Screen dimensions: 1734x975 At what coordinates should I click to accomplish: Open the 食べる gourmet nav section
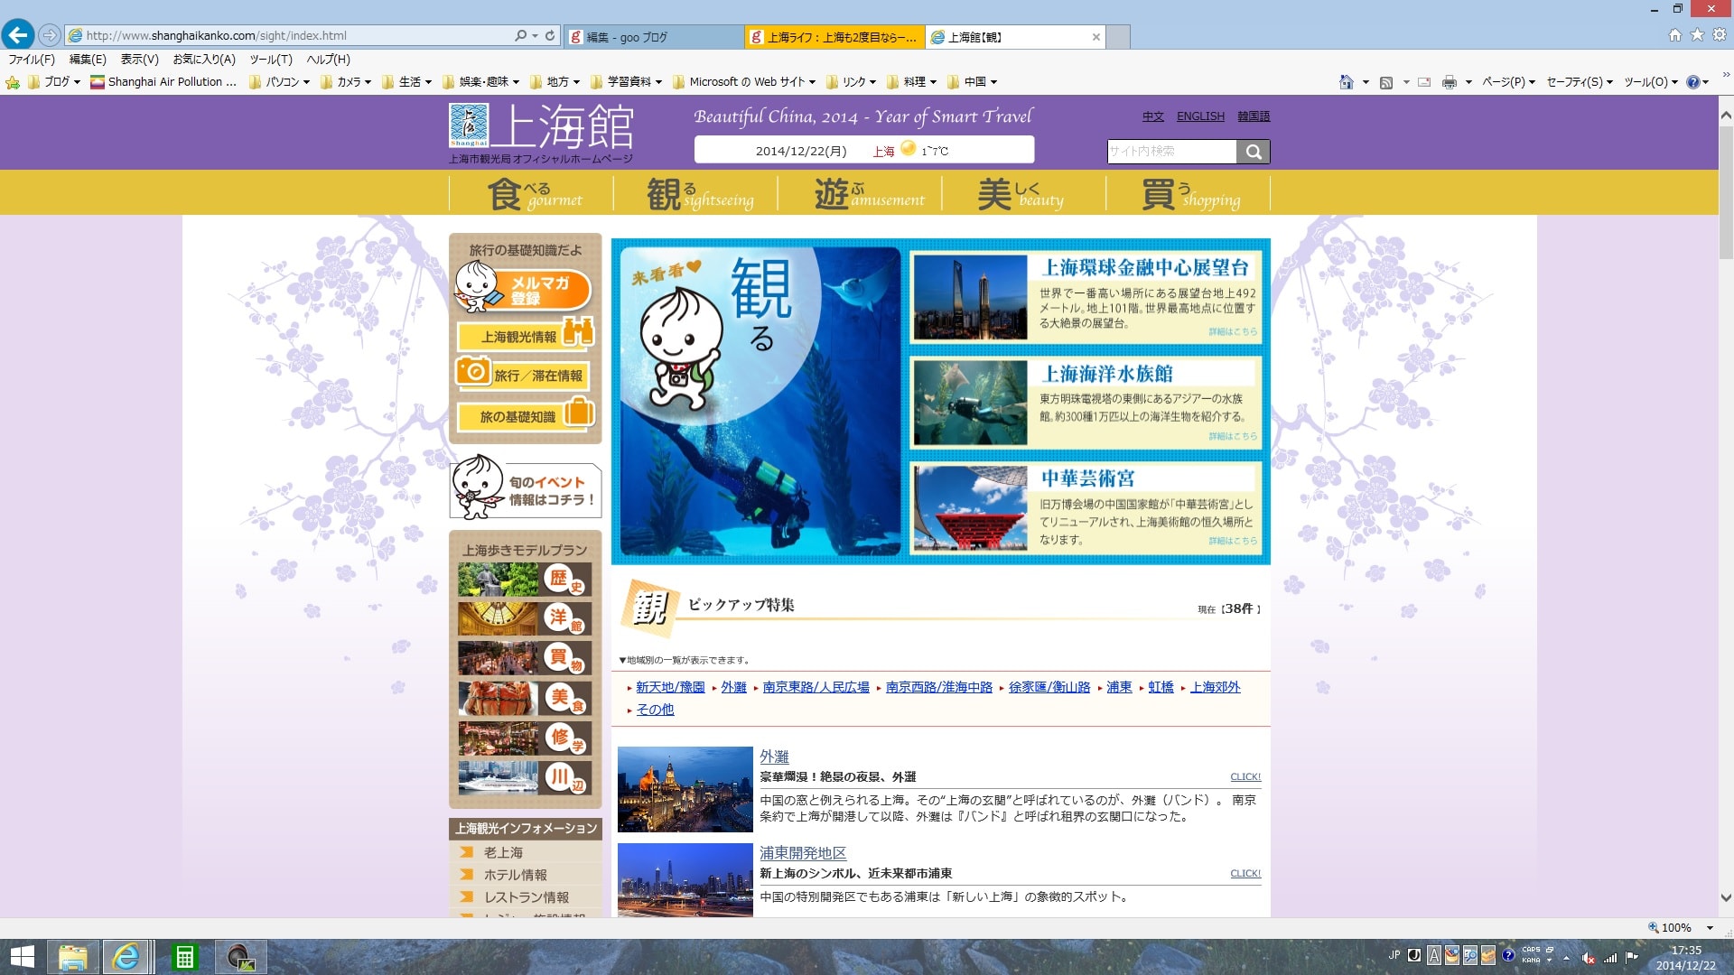point(533,193)
